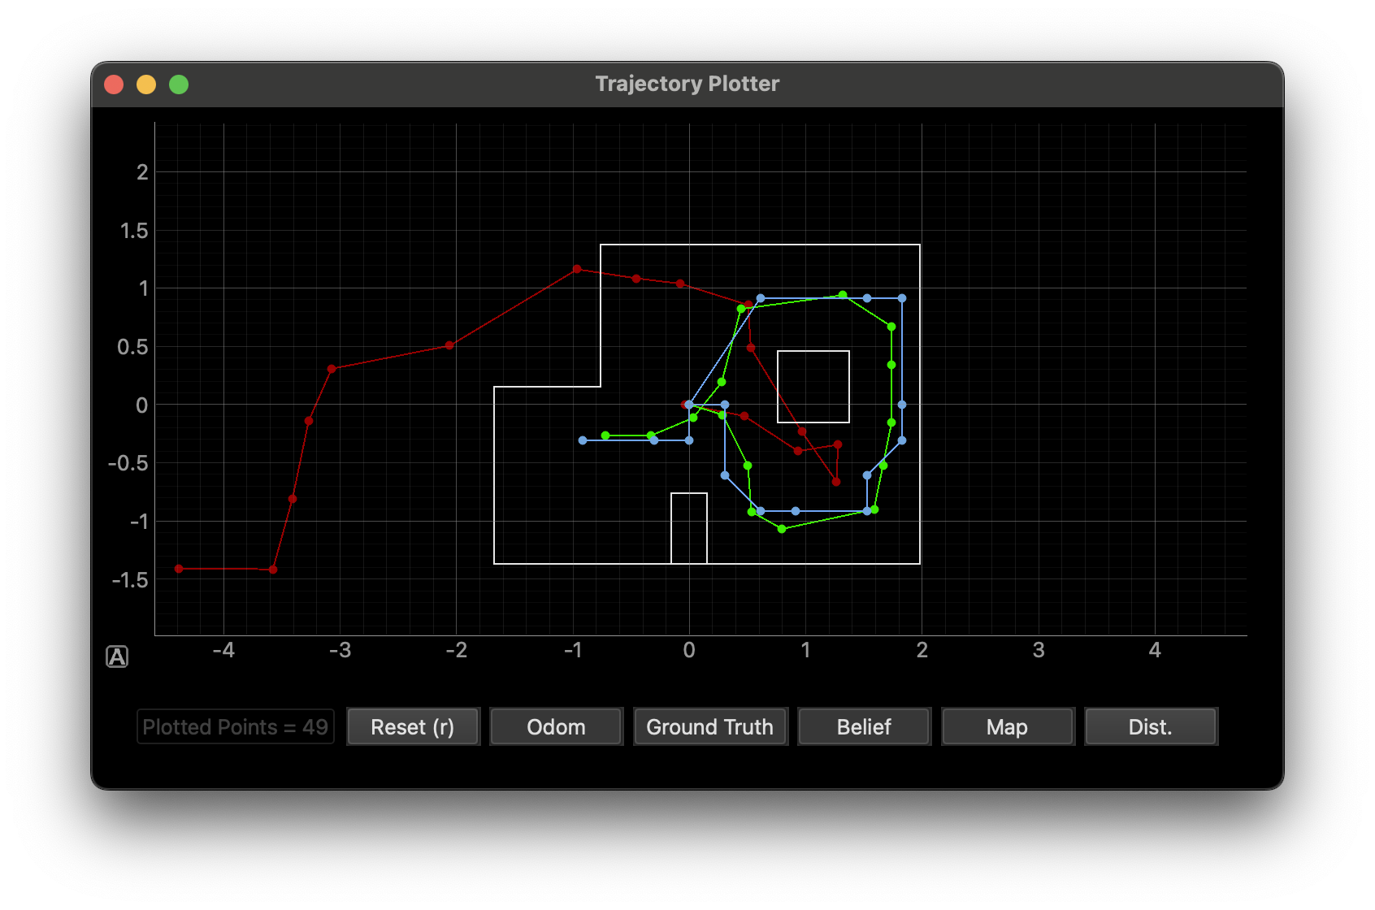Image resolution: width=1375 pixels, height=910 pixels.
Task: Click the x-axis label '0'
Action: tap(689, 650)
